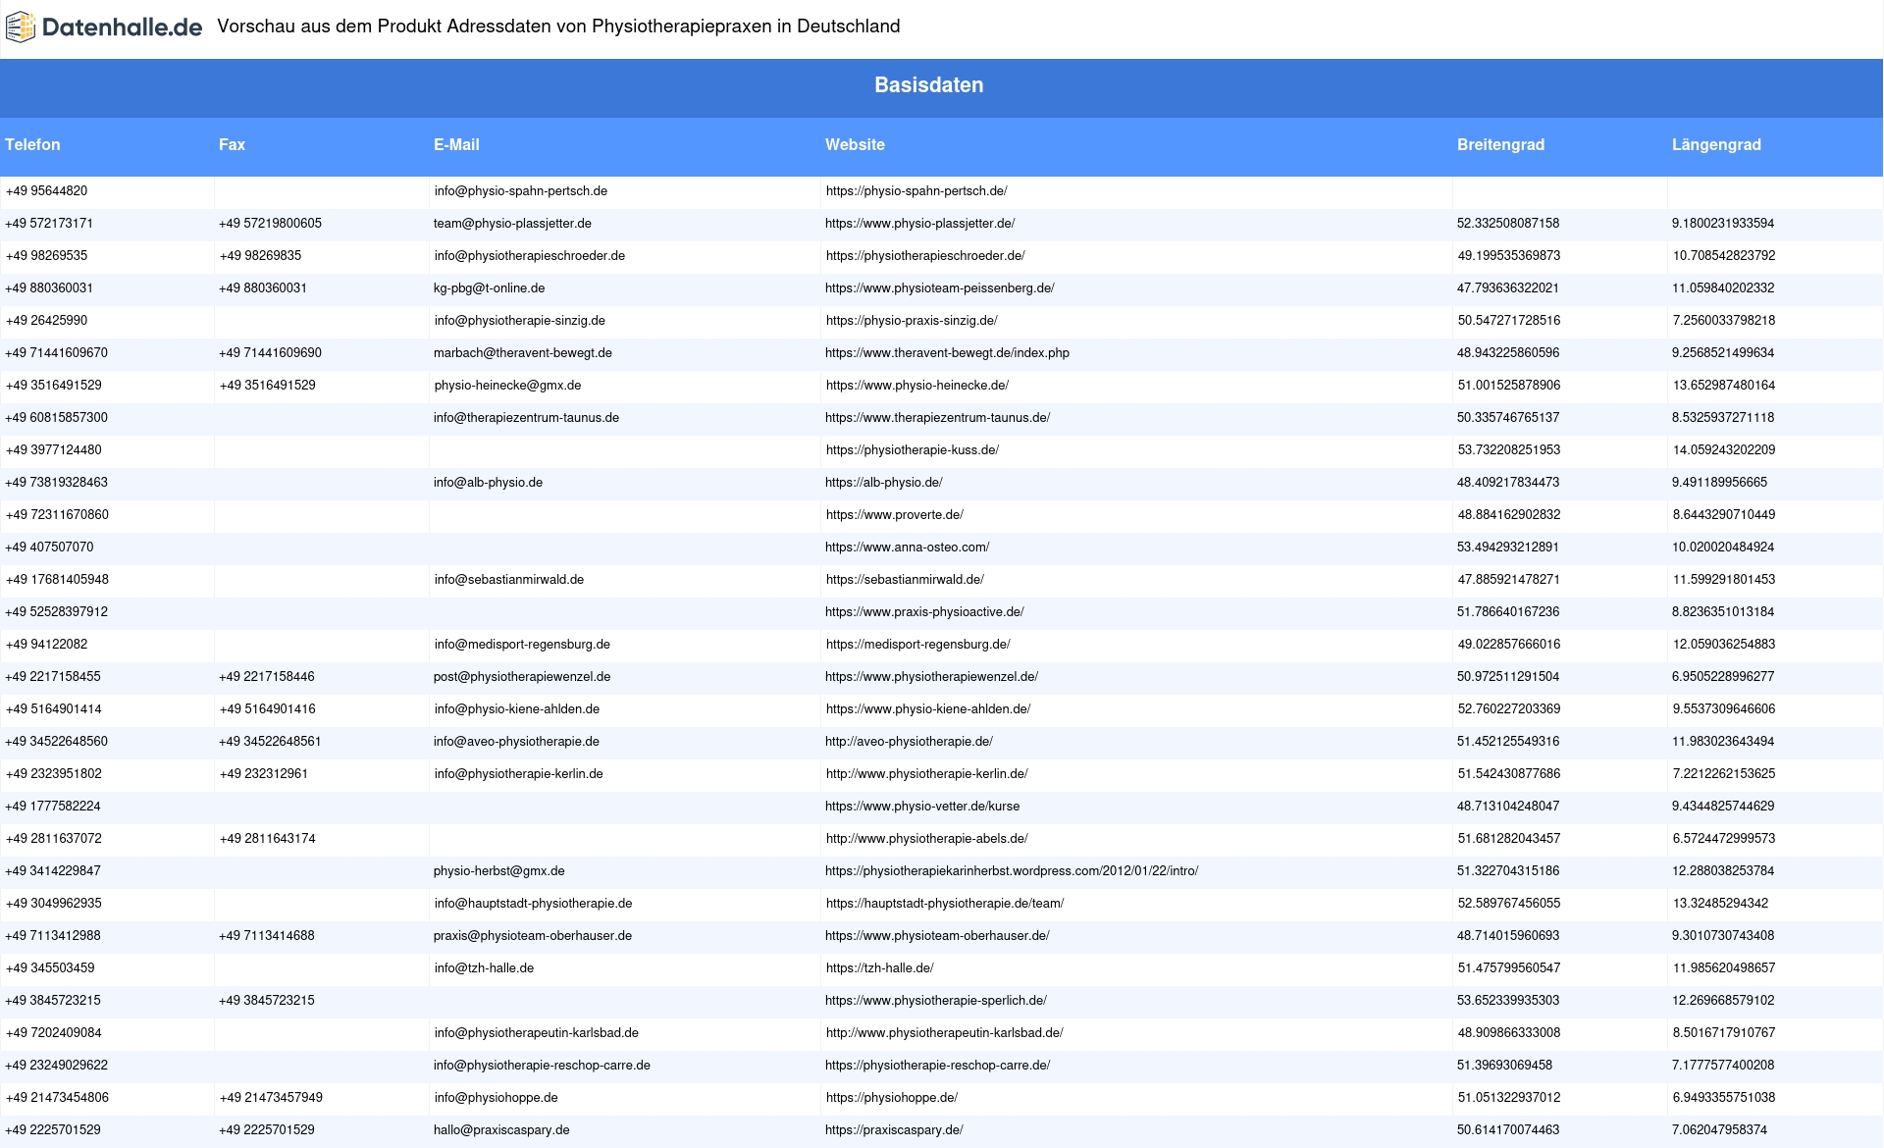Select email marbach@theravent-bewegt.de

point(523,353)
